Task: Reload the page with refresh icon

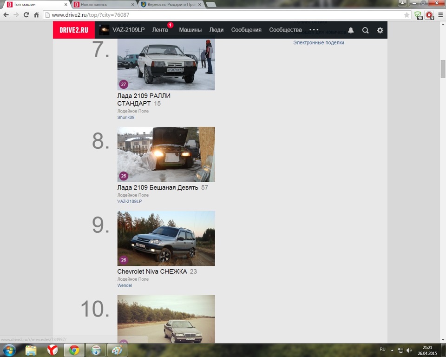Action: [26, 15]
